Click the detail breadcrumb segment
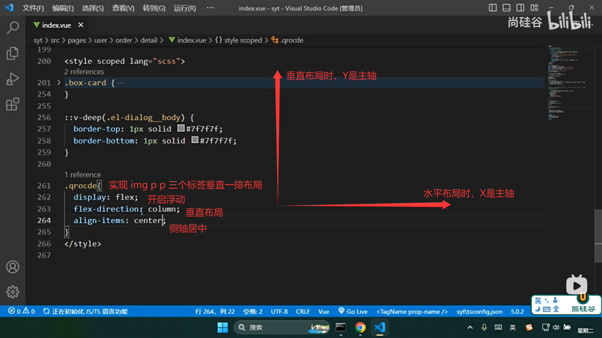The width and height of the screenshot is (602, 338). [149, 40]
